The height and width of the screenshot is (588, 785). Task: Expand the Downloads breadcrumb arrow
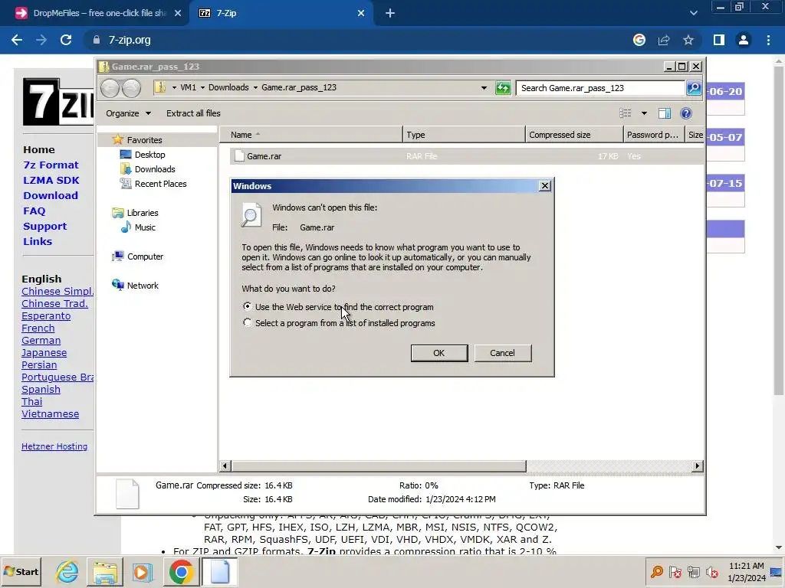[255, 87]
